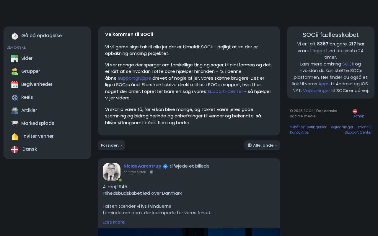Change language via Dansk in the footer
378x236 pixels.
[x=358, y=116]
